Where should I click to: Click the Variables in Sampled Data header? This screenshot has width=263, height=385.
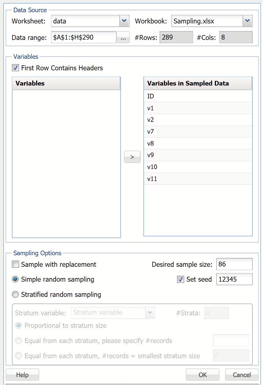198,84
